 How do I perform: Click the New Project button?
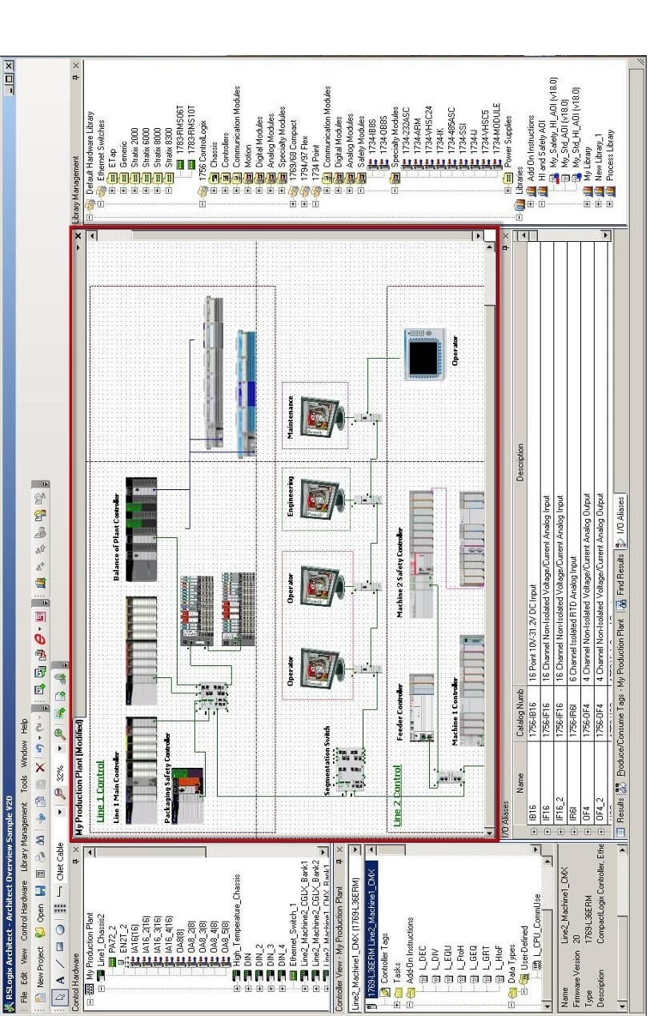pos(40,974)
